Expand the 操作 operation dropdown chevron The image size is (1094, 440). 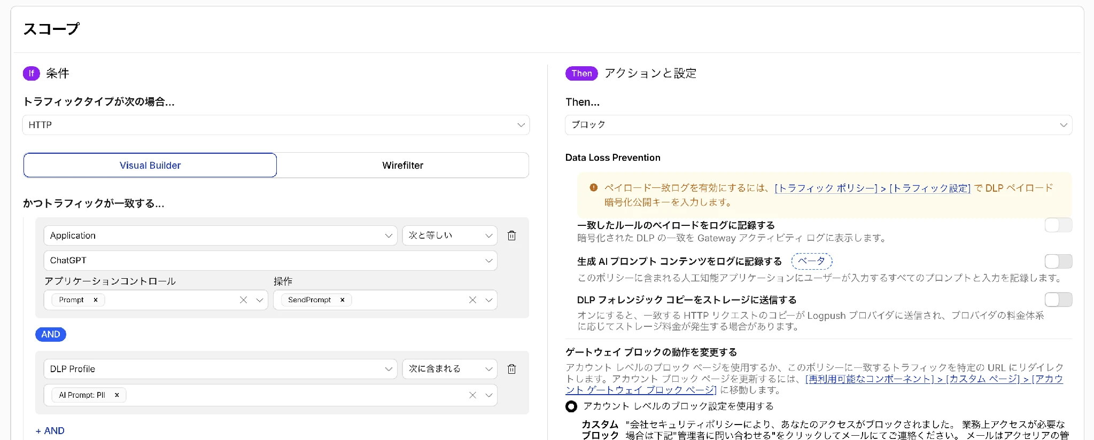488,300
